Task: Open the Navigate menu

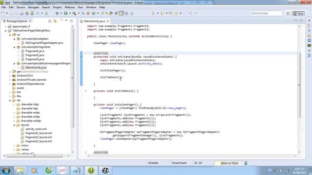Action: (34, 7)
